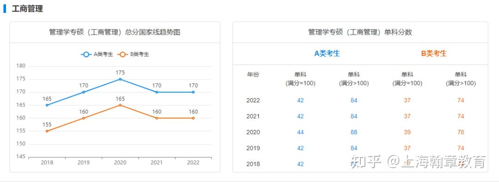
Task: Click orange line point for 2021 (160)
Action: pyautogui.click(x=157, y=118)
